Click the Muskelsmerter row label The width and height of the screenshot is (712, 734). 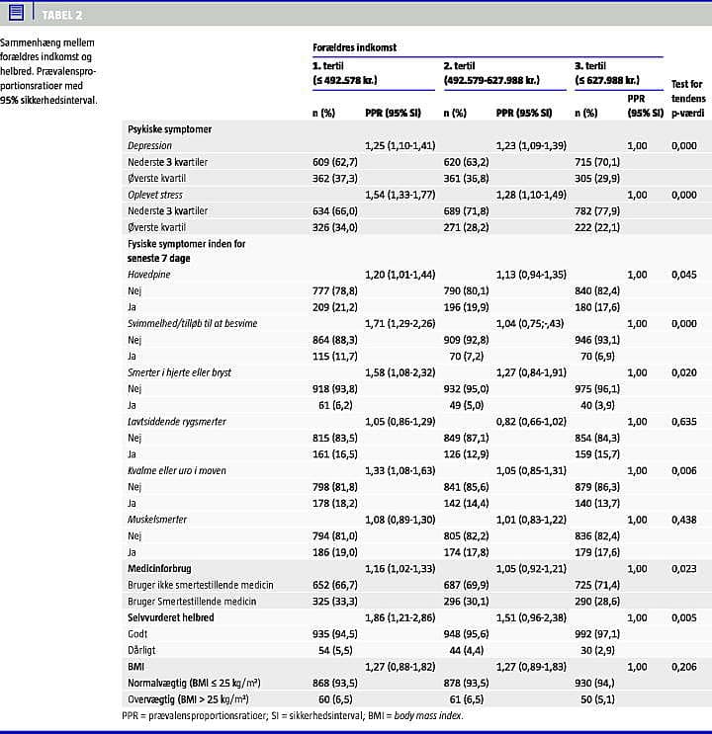(x=156, y=520)
